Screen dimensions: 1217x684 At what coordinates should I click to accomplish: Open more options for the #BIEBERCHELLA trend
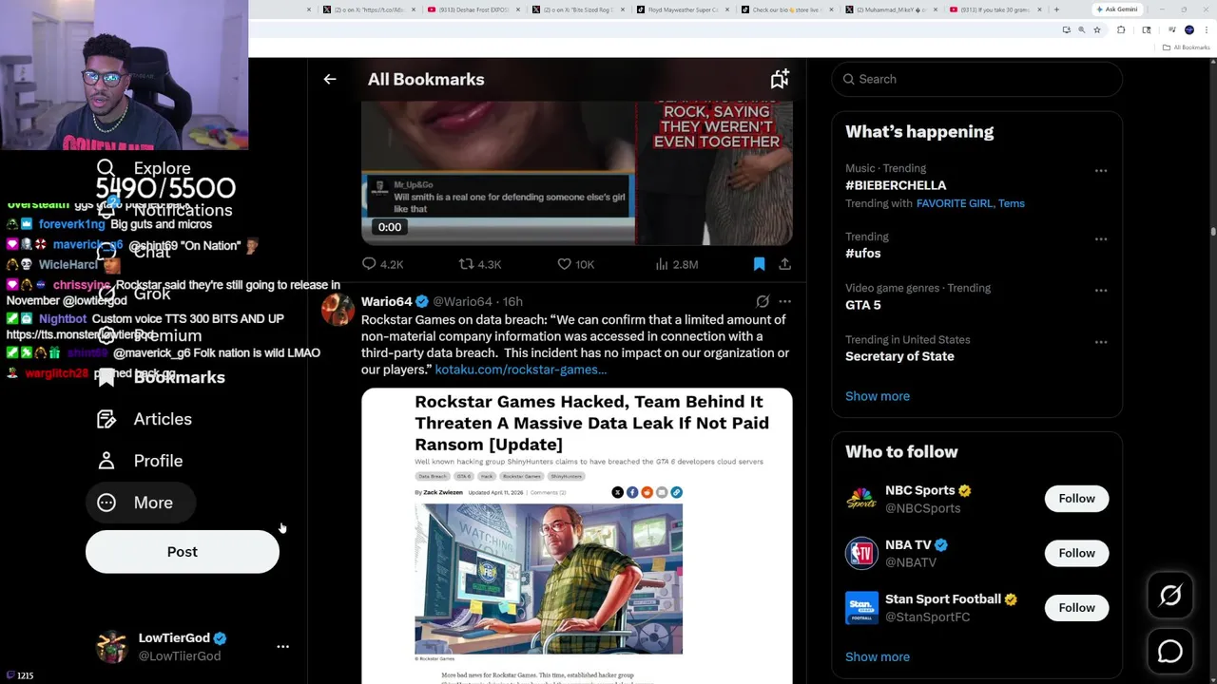1101,171
